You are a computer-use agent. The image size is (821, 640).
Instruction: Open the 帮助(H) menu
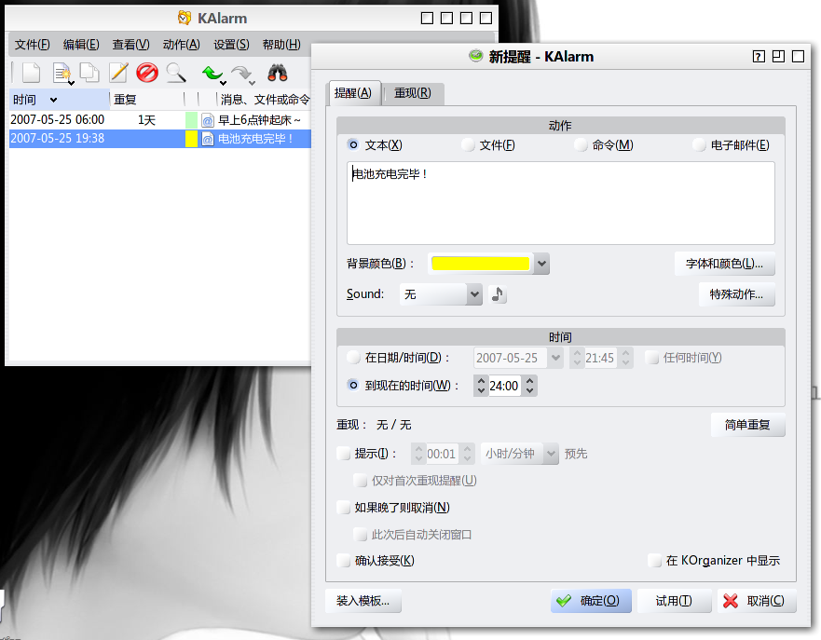click(281, 45)
